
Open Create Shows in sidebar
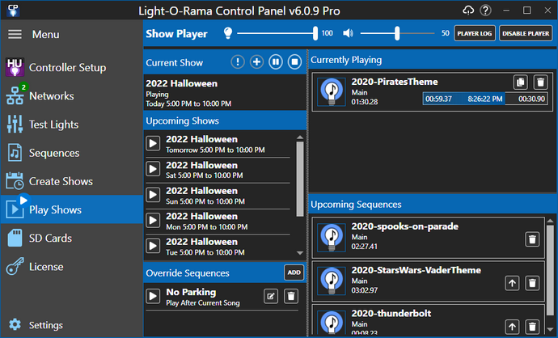click(71, 181)
